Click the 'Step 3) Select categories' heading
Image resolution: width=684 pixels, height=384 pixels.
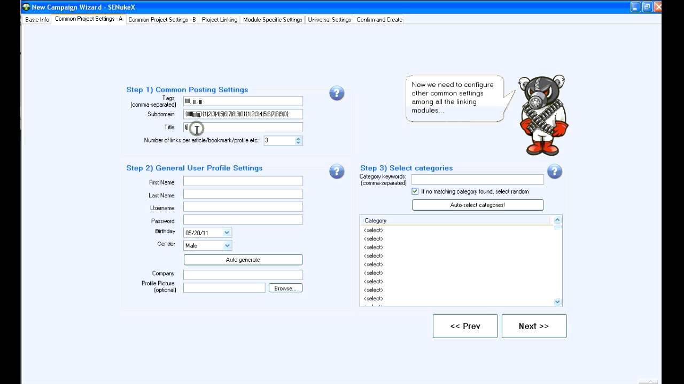[406, 168]
